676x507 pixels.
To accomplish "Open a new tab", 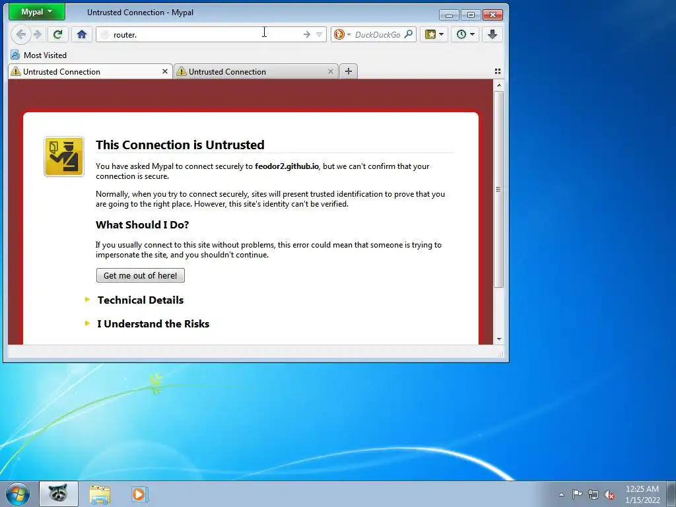I will pyautogui.click(x=349, y=71).
